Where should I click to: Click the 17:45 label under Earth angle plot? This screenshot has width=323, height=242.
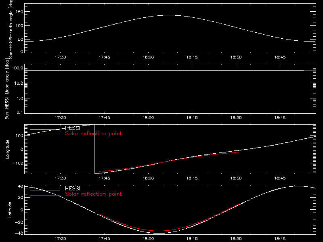click(104, 57)
